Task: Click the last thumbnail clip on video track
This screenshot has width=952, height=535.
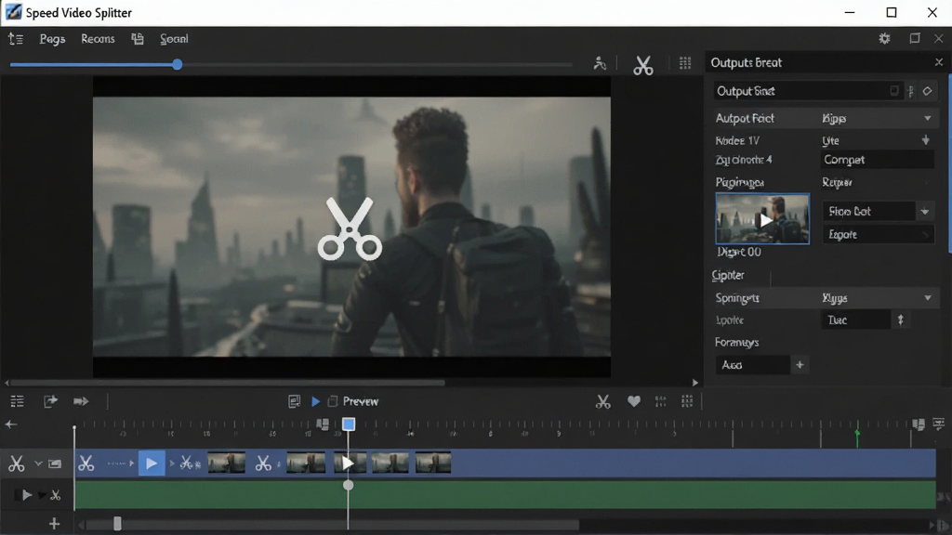Action: pyautogui.click(x=433, y=463)
